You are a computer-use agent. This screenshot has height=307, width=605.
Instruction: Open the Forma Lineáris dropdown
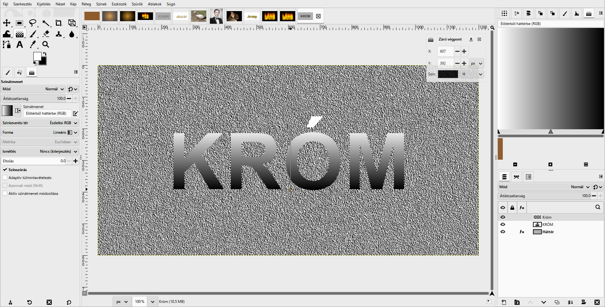click(40, 132)
